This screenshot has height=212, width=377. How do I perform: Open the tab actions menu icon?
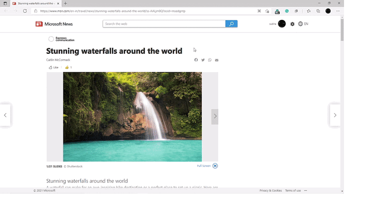click(x=5, y=3)
